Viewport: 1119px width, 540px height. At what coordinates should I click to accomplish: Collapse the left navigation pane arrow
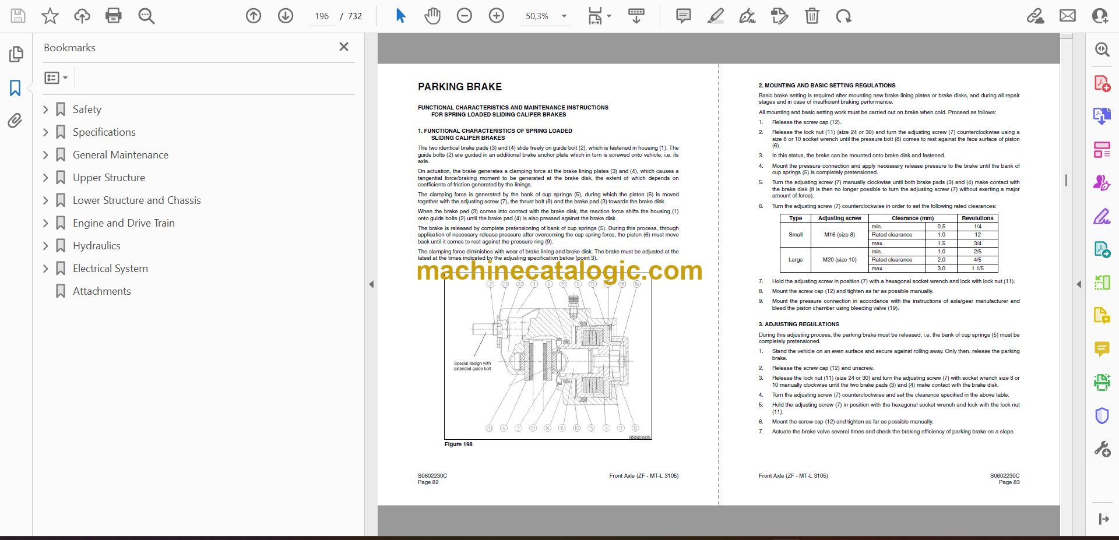pos(371,284)
